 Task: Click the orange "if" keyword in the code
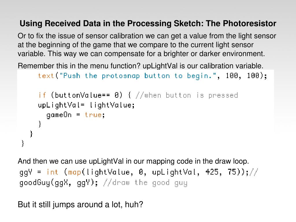tap(42, 95)
